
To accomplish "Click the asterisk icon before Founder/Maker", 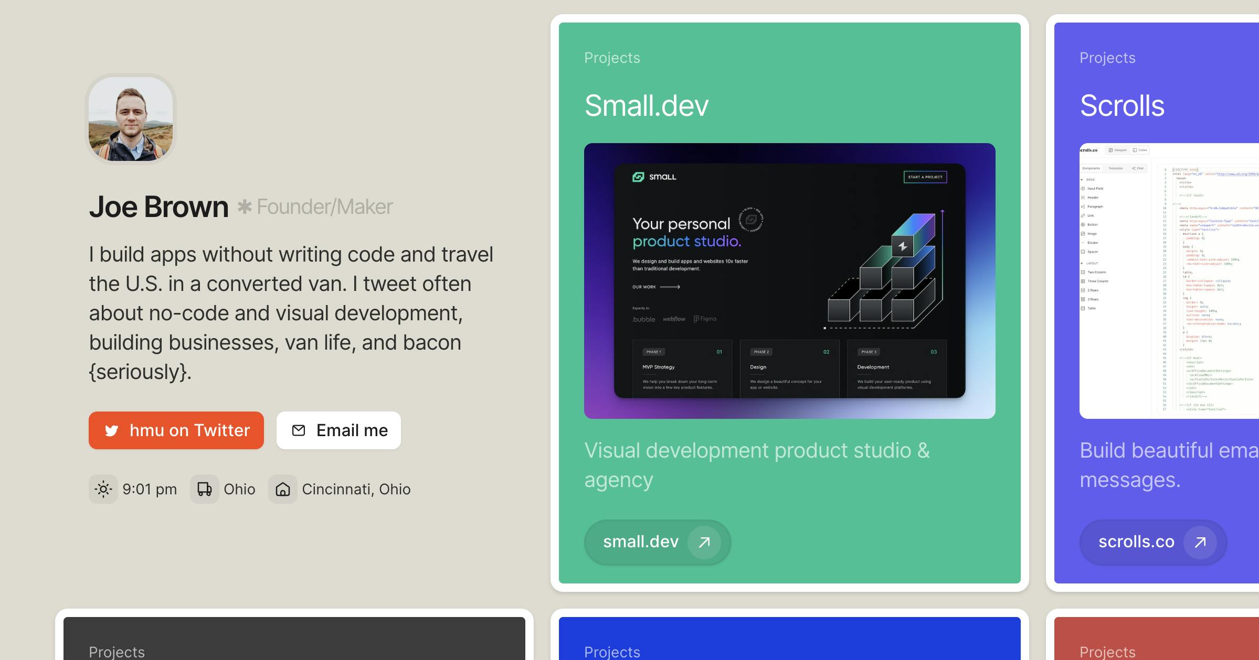I will (x=244, y=207).
